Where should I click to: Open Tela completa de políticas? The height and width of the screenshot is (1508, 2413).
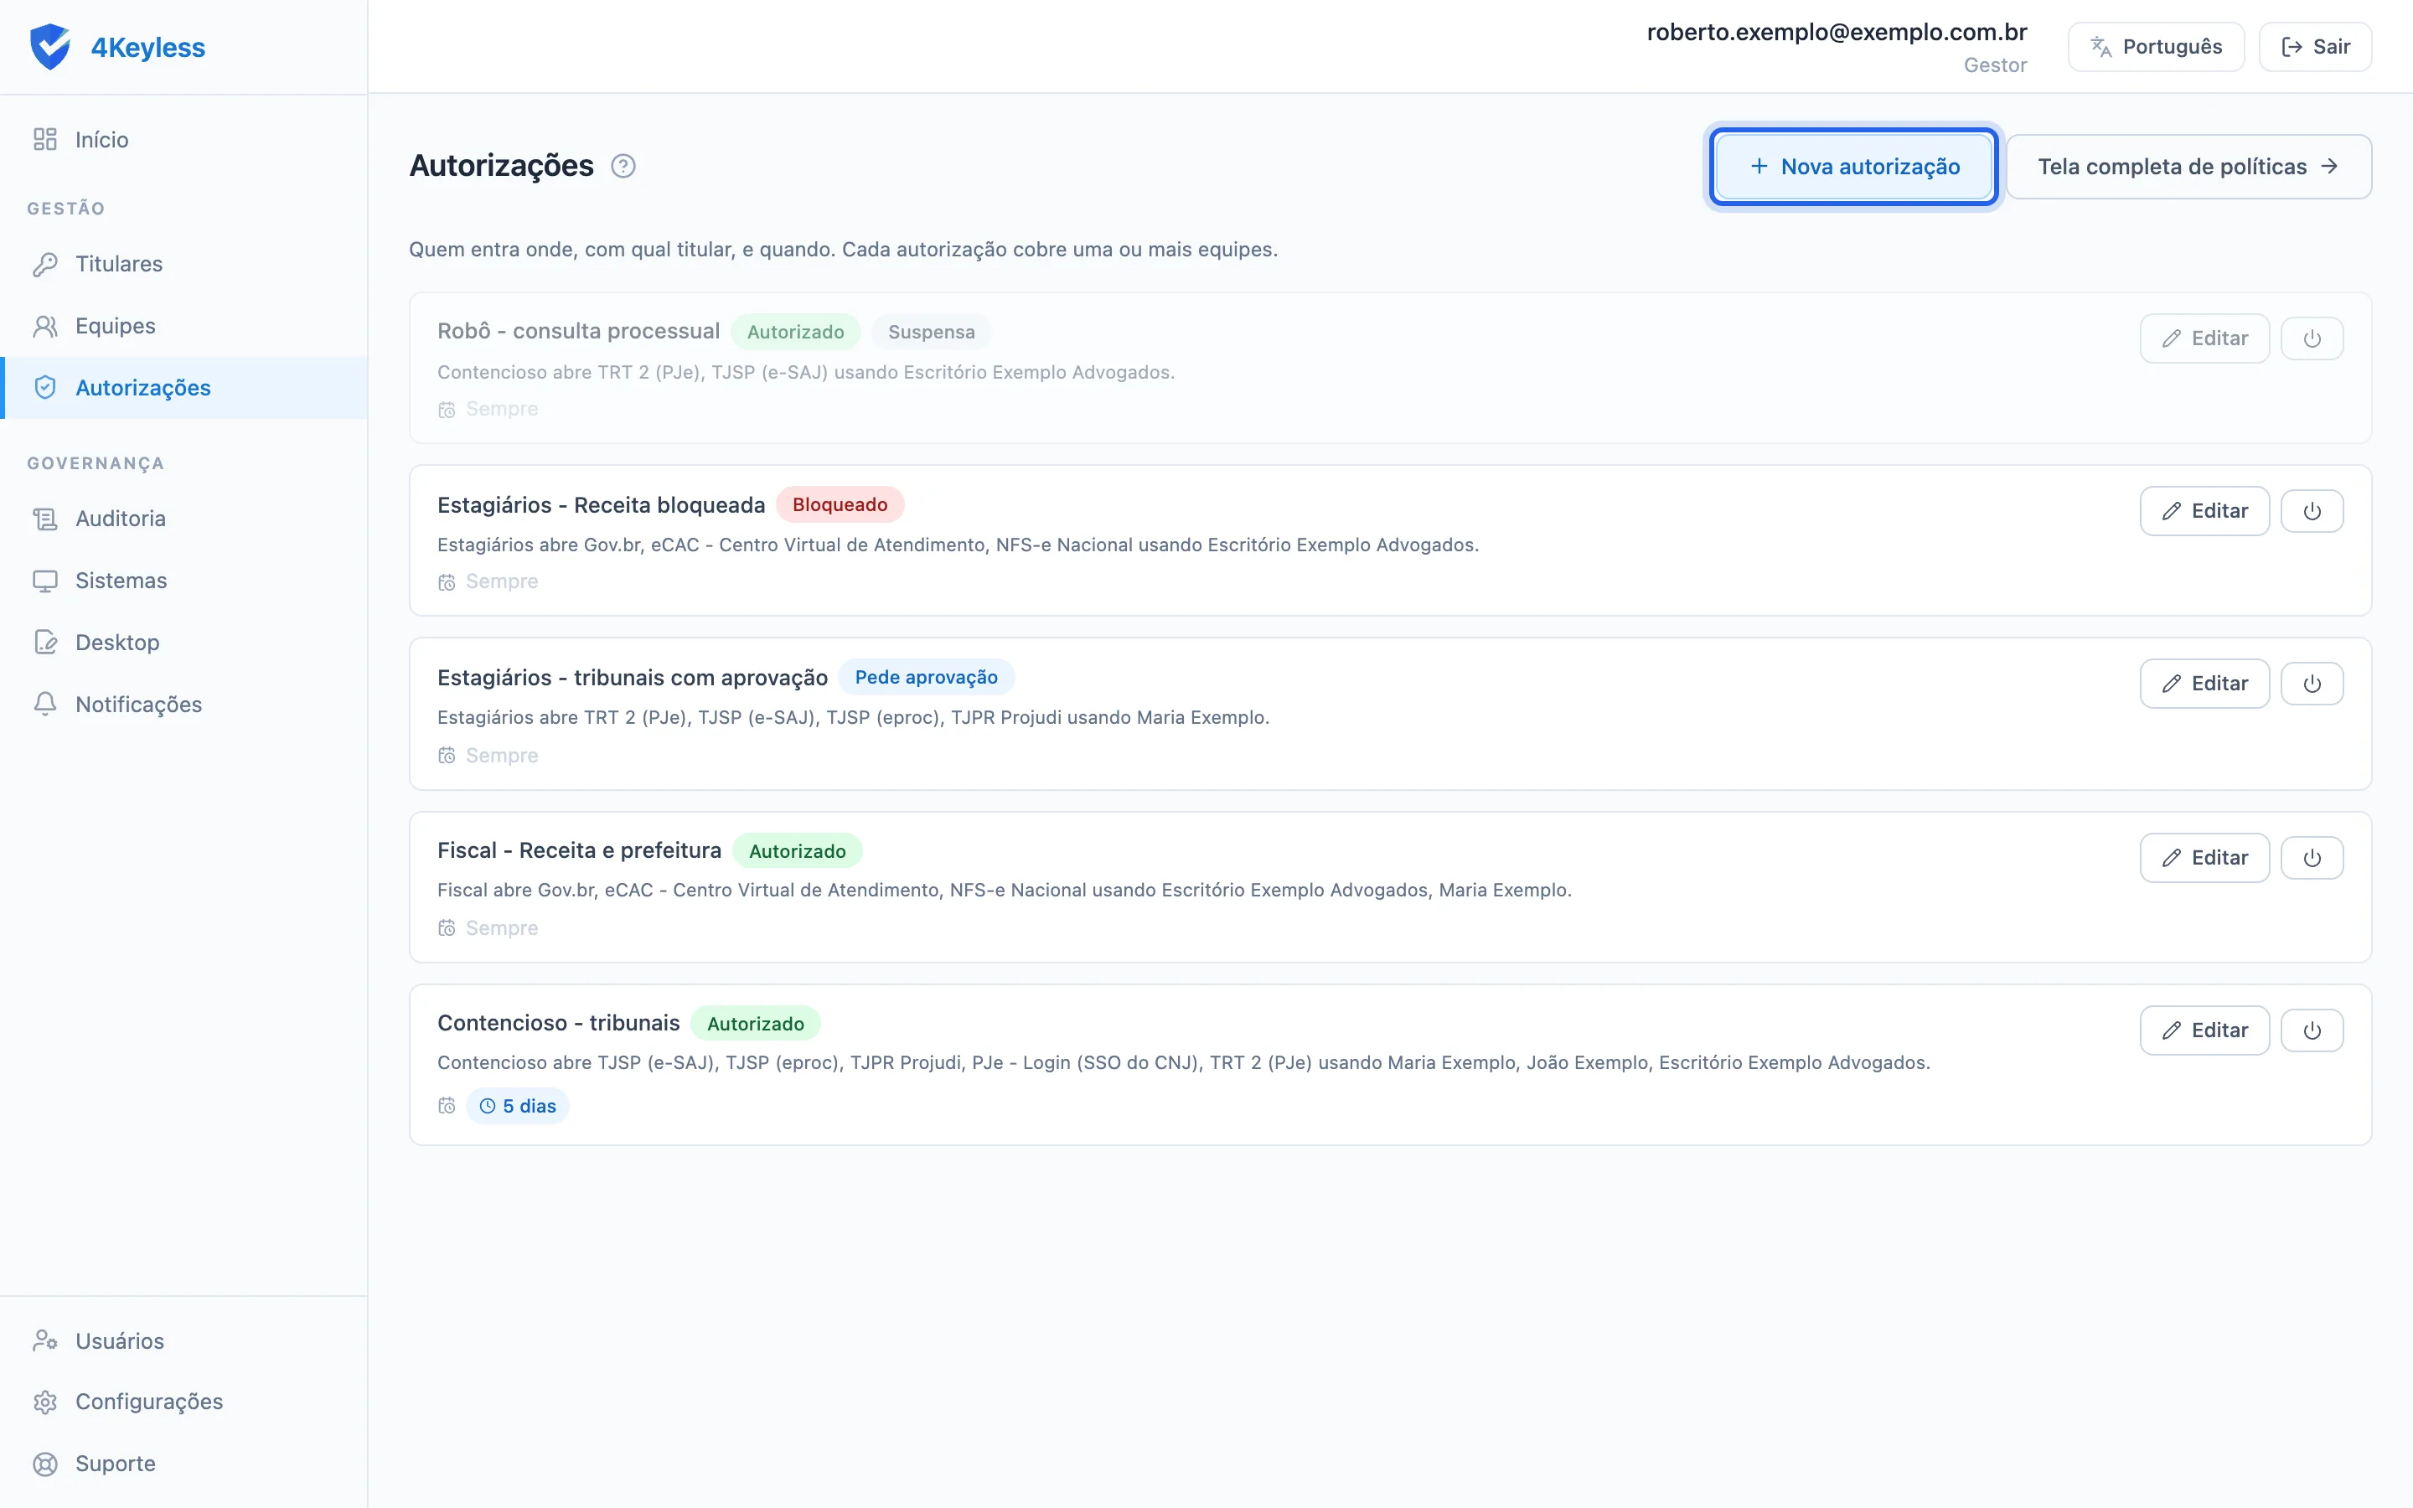2188,167
